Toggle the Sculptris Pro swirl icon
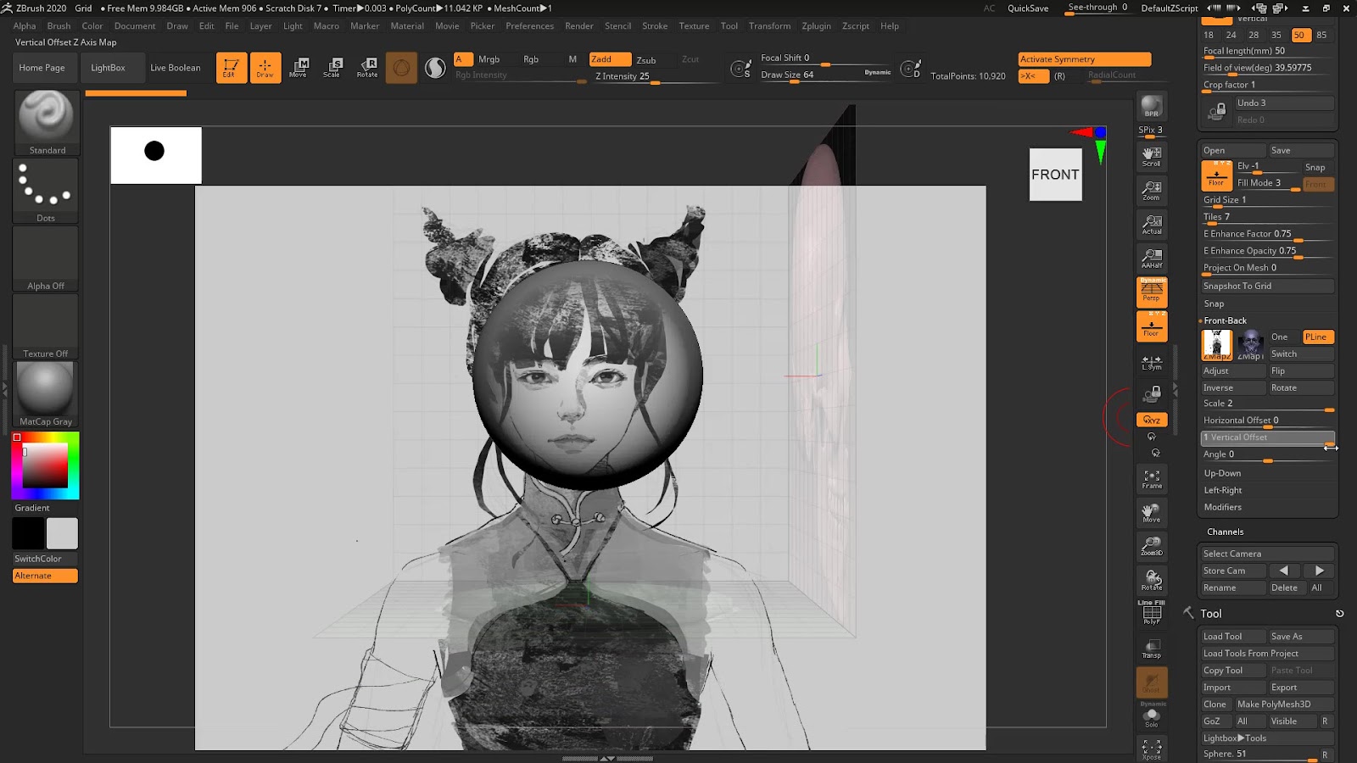This screenshot has width=1357, height=763. click(x=435, y=68)
